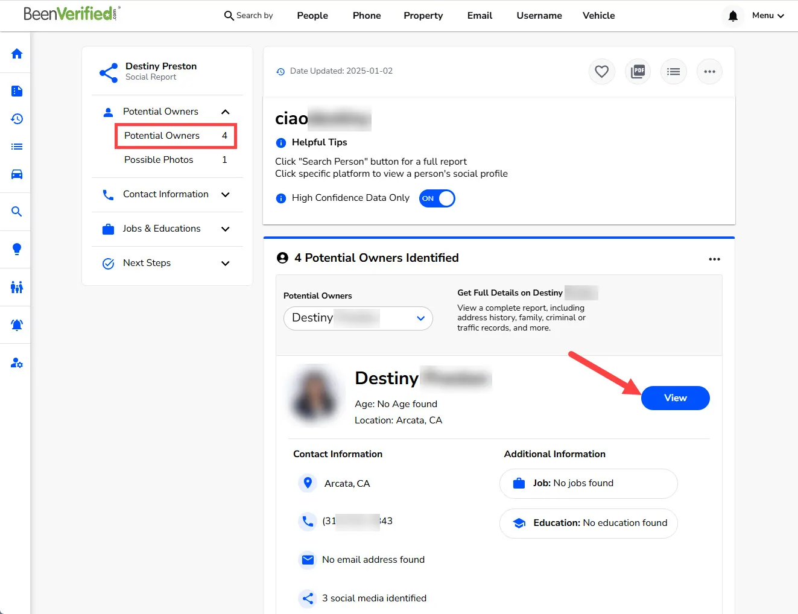Disable the High Confidence Data Only switch

click(437, 198)
